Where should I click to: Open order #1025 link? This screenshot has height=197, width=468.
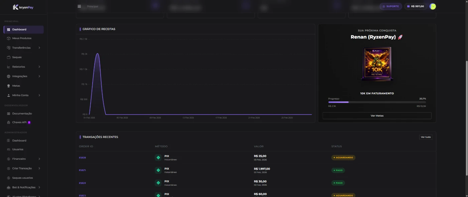pyautogui.click(x=82, y=170)
